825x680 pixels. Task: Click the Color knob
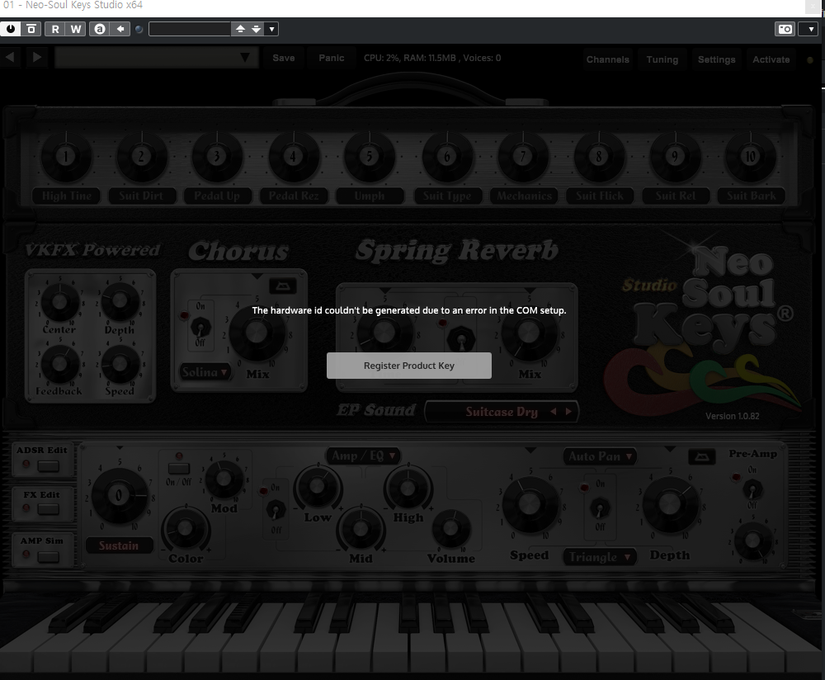tap(185, 528)
